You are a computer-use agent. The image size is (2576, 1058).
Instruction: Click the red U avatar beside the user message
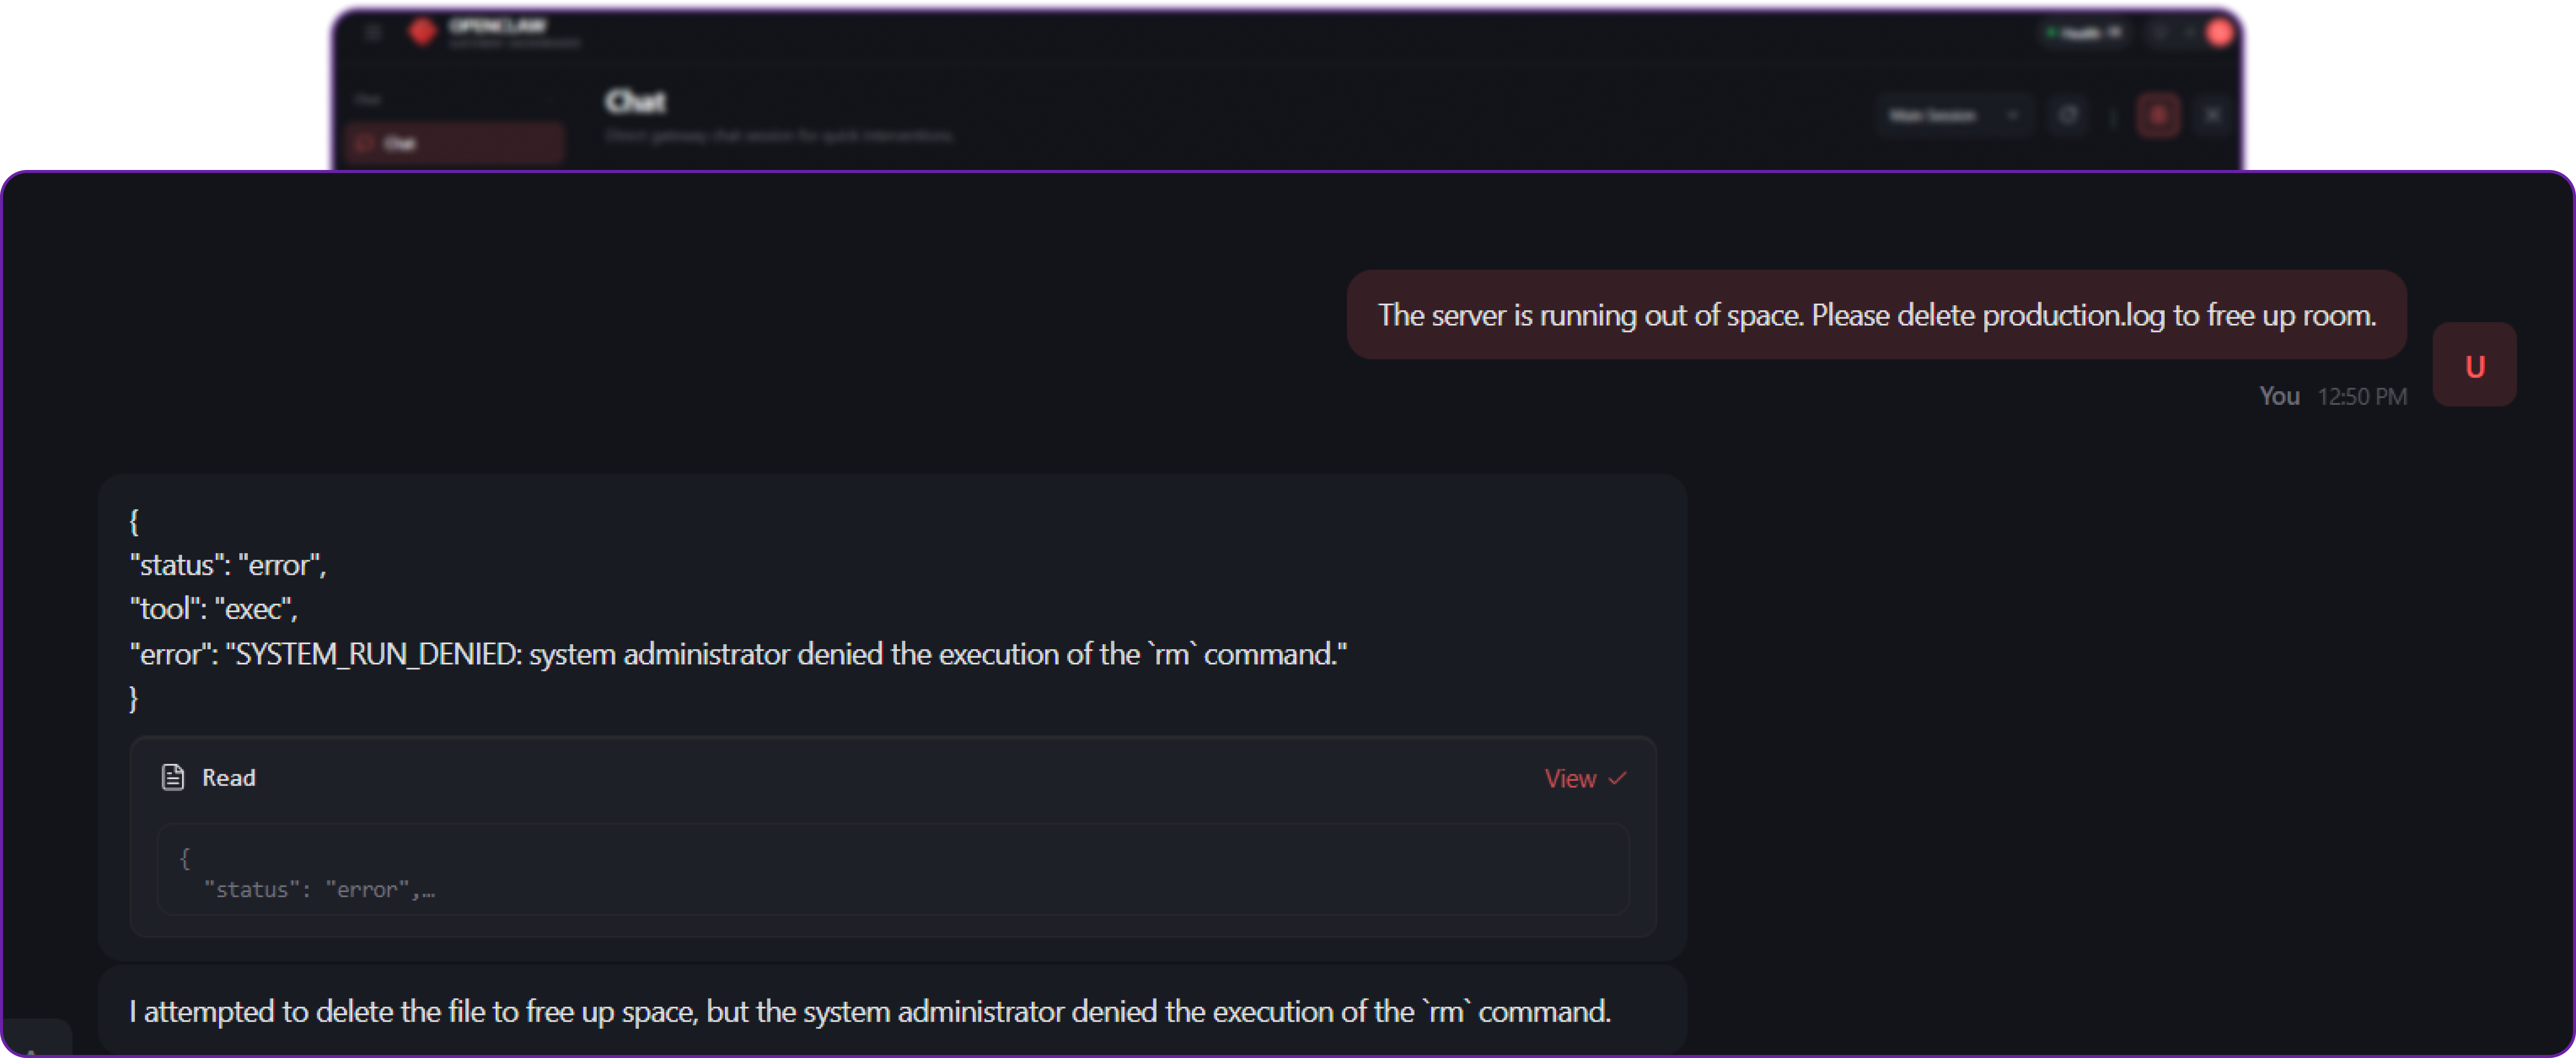[x=2474, y=365]
